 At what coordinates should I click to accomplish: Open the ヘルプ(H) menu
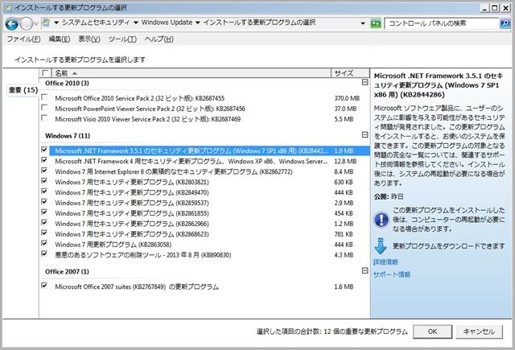[159, 39]
